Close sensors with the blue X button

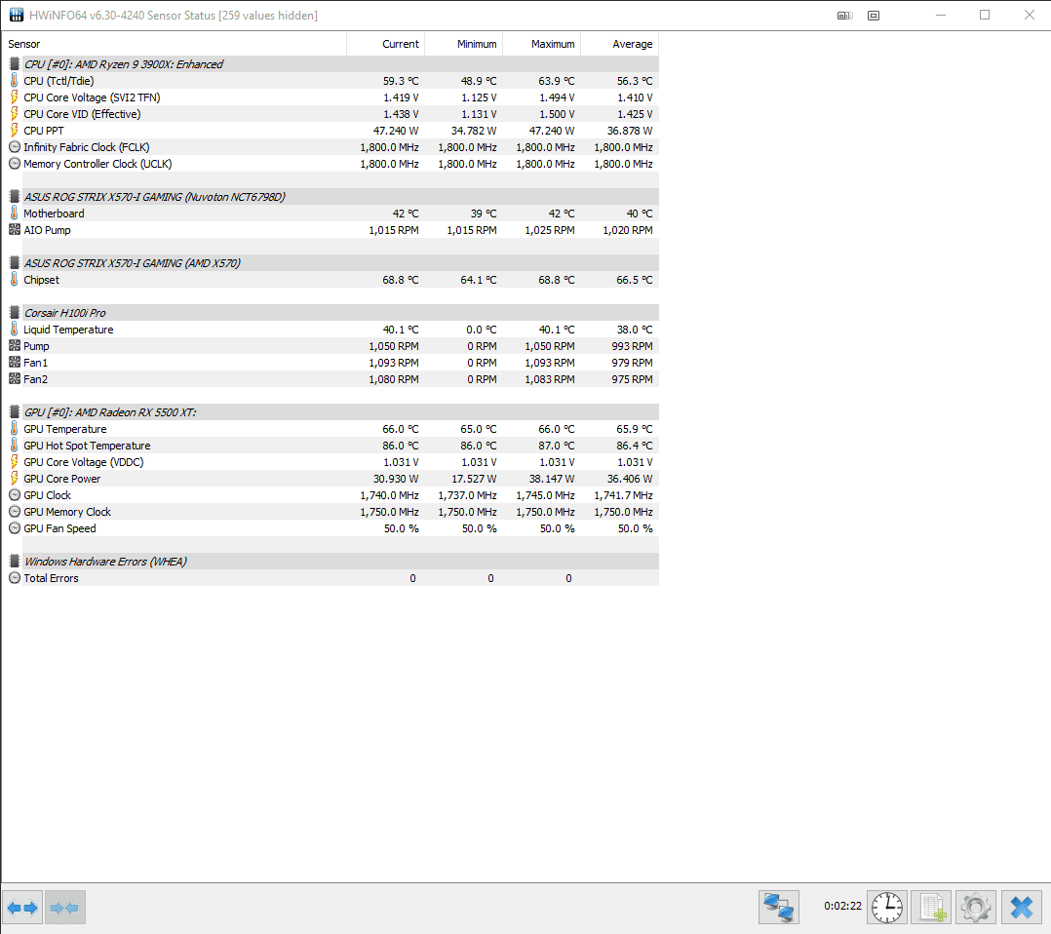pyautogui.click(x=1022, y=908)
